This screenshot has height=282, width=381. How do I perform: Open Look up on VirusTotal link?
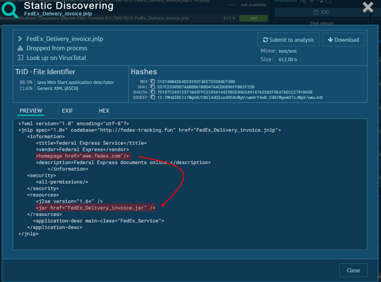click(x=56, y=58)
